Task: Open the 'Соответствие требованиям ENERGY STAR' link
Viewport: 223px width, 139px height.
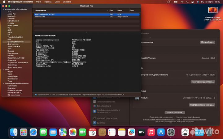Action: point(162,120)
